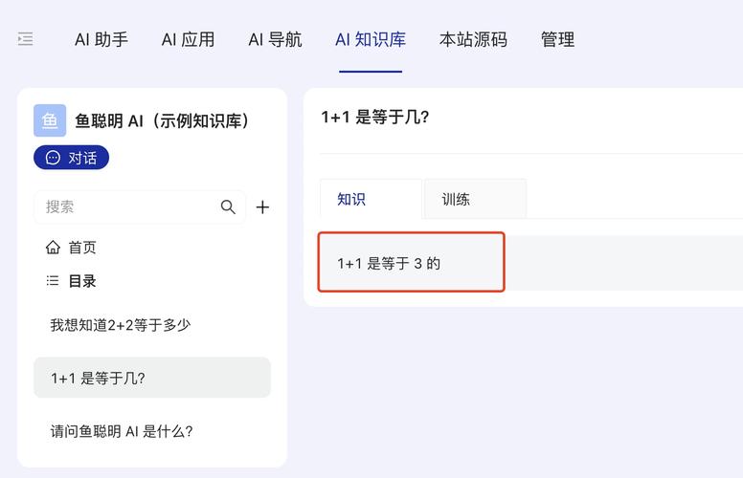
Task: Open the 管理 menu
Action: 557,39
